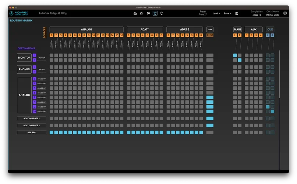Click the floppy disk save preset icon

237,13
